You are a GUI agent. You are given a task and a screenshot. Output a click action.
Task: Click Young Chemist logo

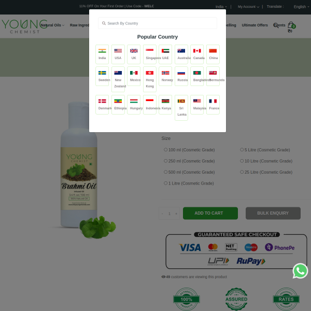(24, 26)
